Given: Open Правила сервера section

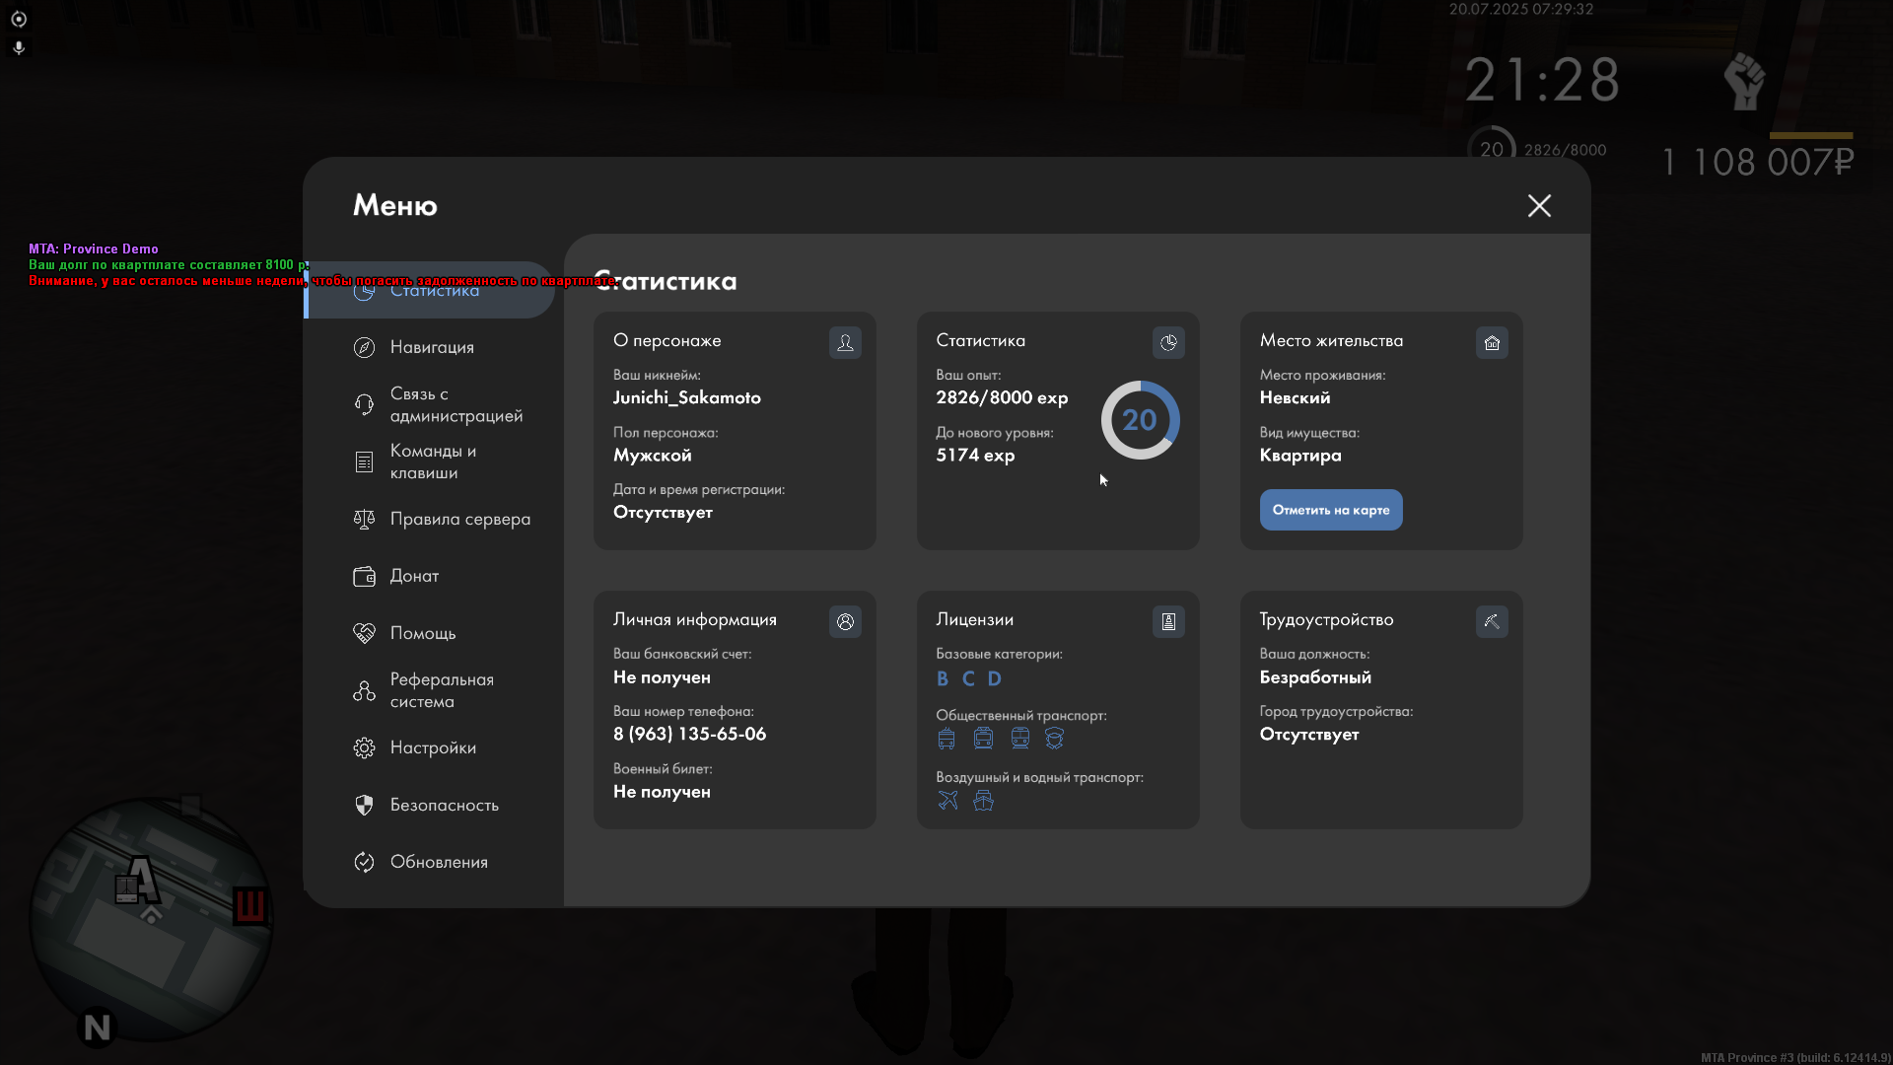Looking at the screenshot, I should click(459, 519).
